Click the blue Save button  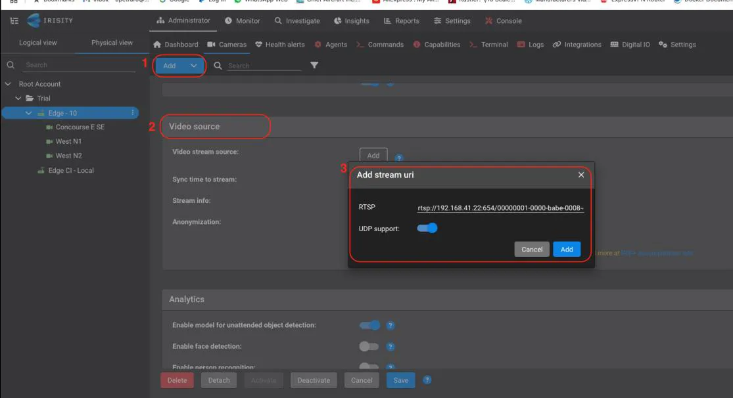point(400,380)
